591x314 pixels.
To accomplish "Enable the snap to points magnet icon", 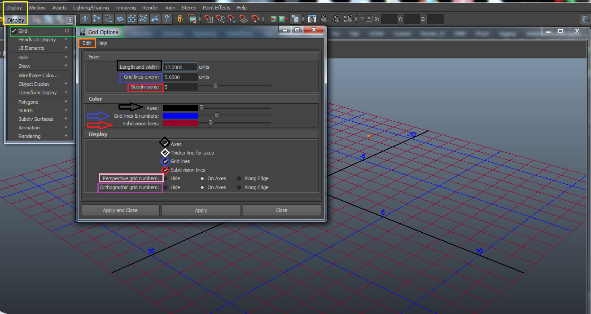I will [232, 19].
